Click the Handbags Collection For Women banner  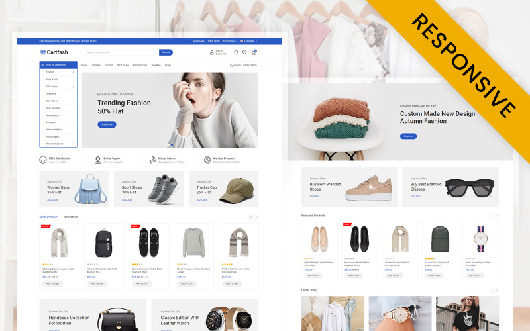tap(93, 315)
